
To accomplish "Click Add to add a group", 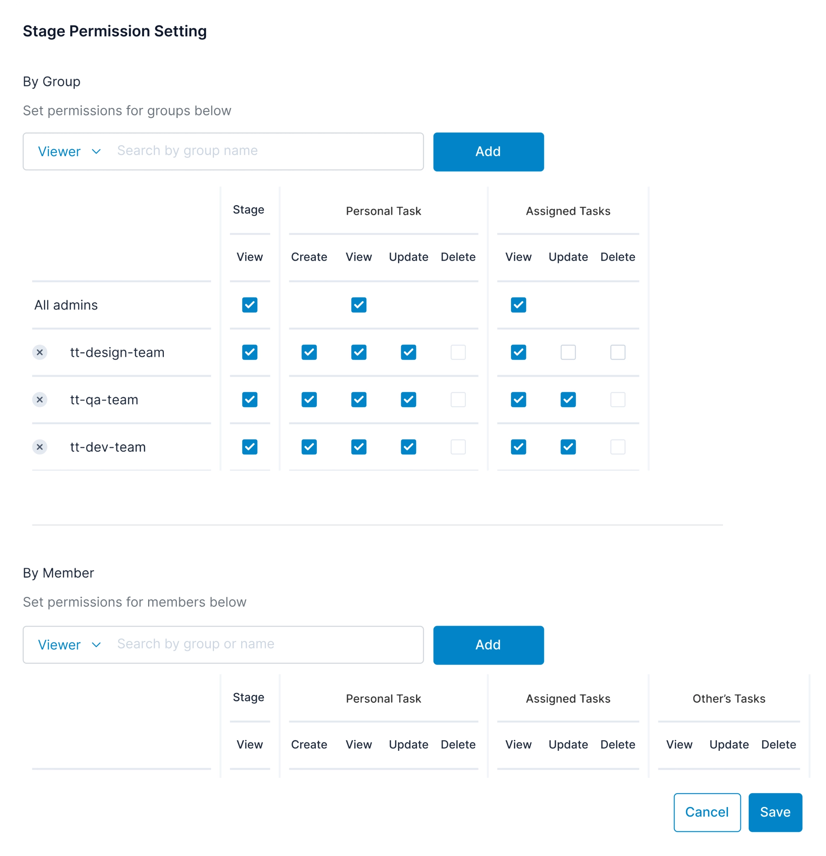I will (x=488, y=152).
